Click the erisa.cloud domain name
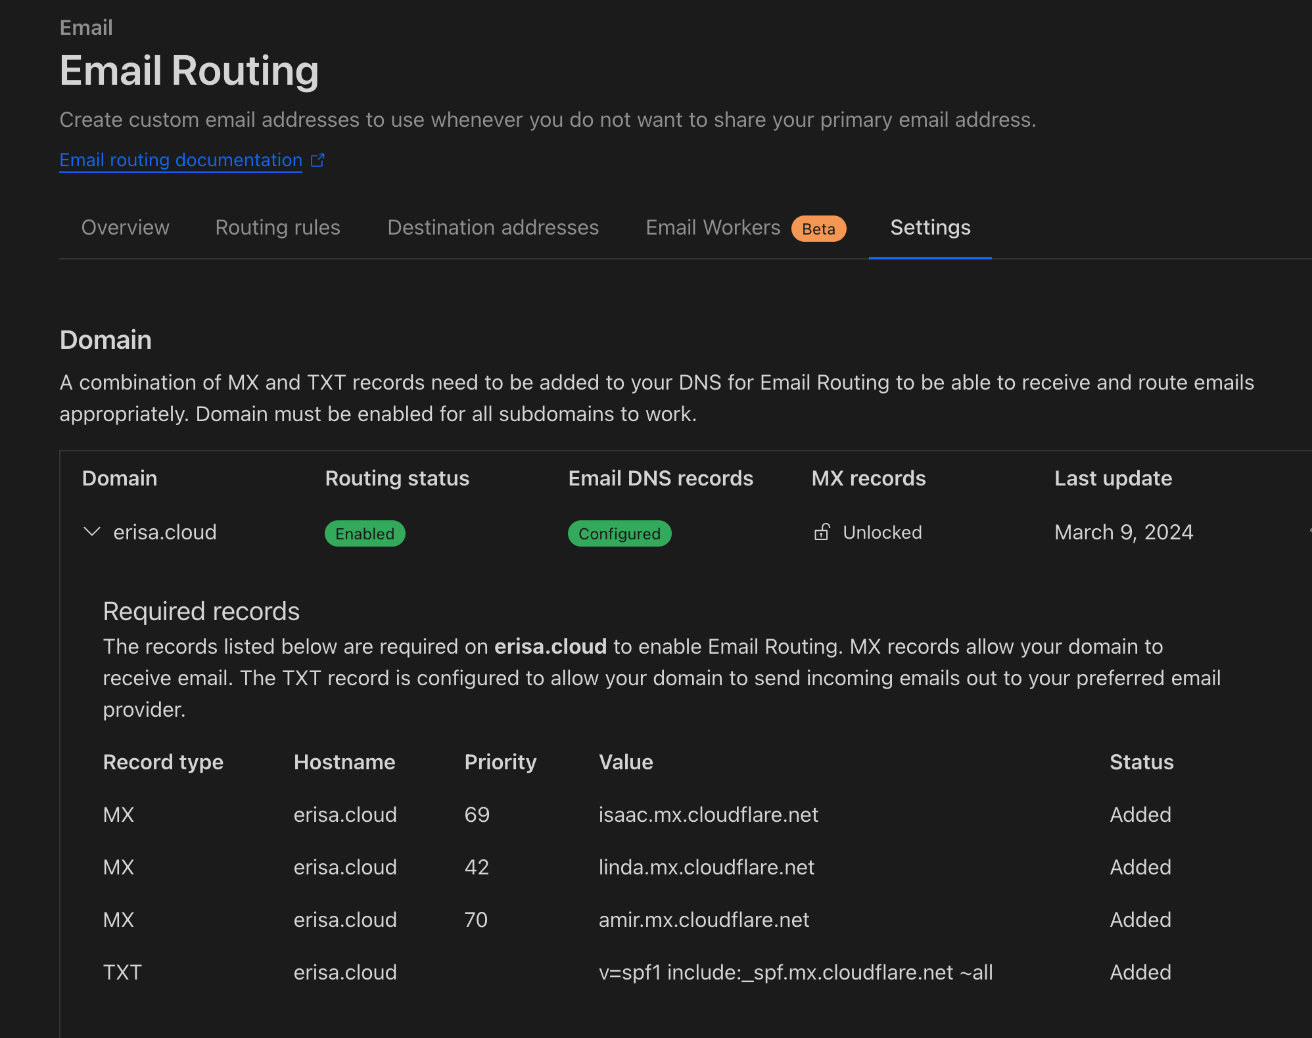1312x1038 pixels. click(x=165, y=532)
